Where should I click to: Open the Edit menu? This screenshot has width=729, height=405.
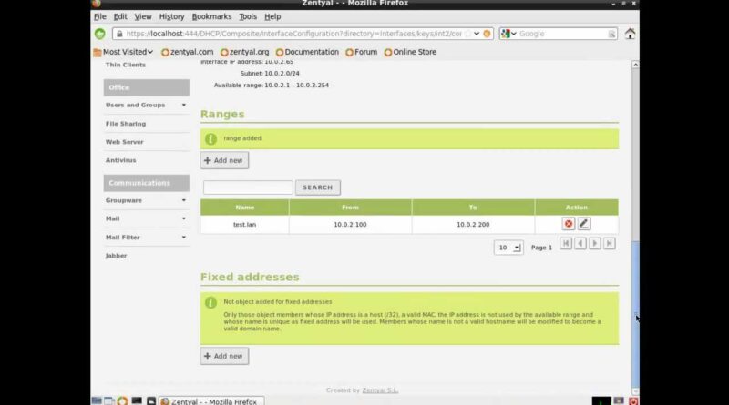coord(120,16)
